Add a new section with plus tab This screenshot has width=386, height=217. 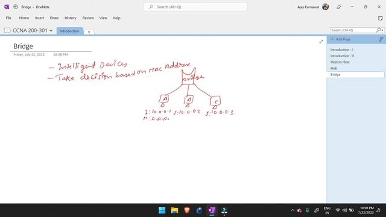(x=89, y=32)
